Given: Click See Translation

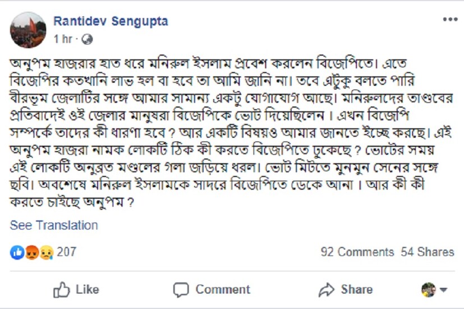Looking at the screenshot, I should (54, 225).
